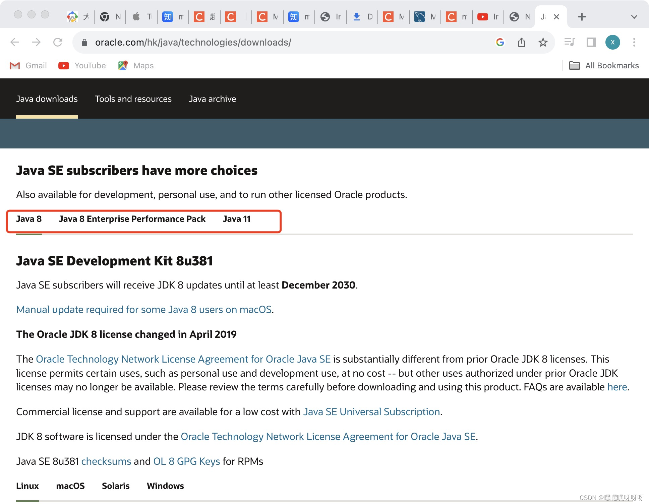Open the profile avatar menu

[x=612, y=42]
